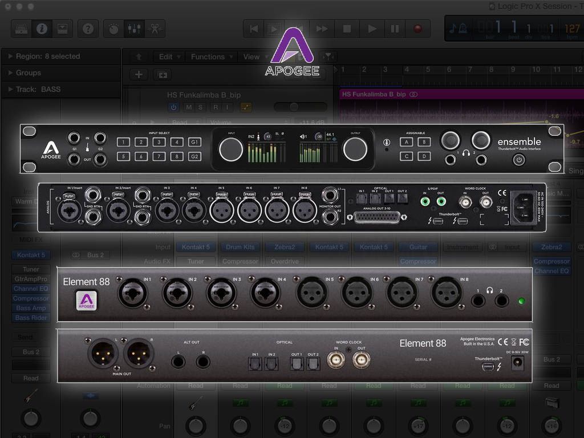Stop playback with the square button
The height and width of the screenshot is (438, 584).
[x=347, y=29]
